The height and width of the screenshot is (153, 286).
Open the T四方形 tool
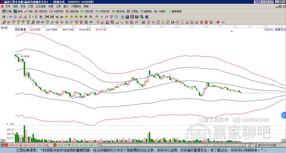tap(87, 11)
